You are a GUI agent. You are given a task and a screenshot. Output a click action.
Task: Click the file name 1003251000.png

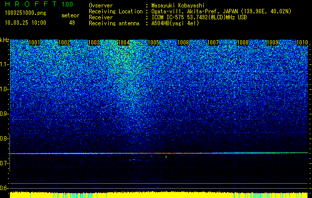[x=26, y=13]
